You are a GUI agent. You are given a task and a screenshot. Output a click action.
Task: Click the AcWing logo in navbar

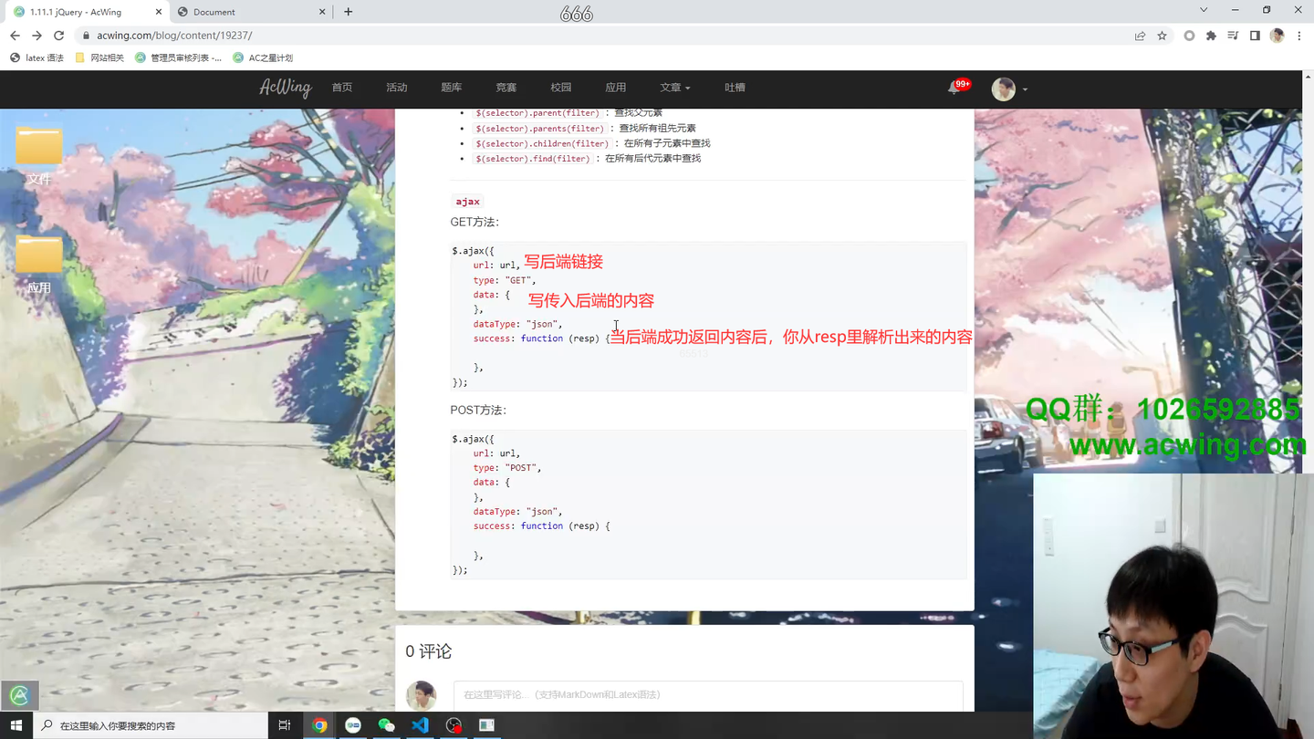(x=286, y=88)
